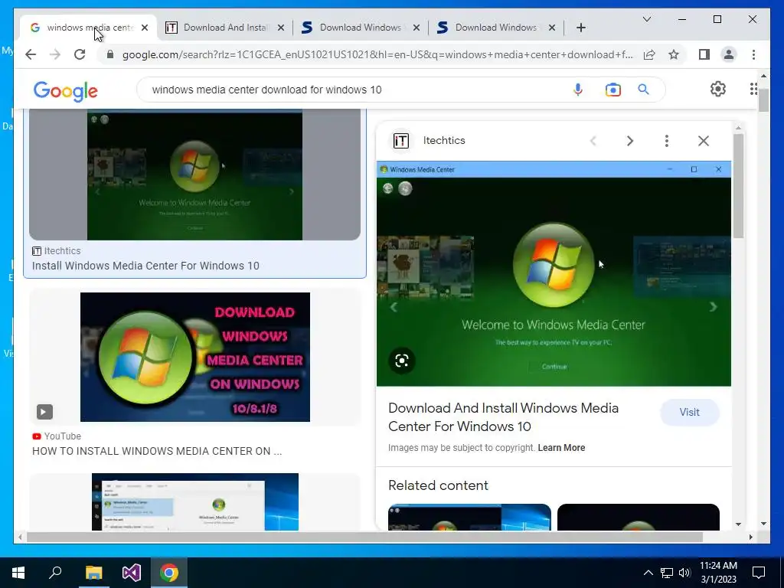Open a new tab with plus button
The image size is (784, 588).
coord(580,28)
